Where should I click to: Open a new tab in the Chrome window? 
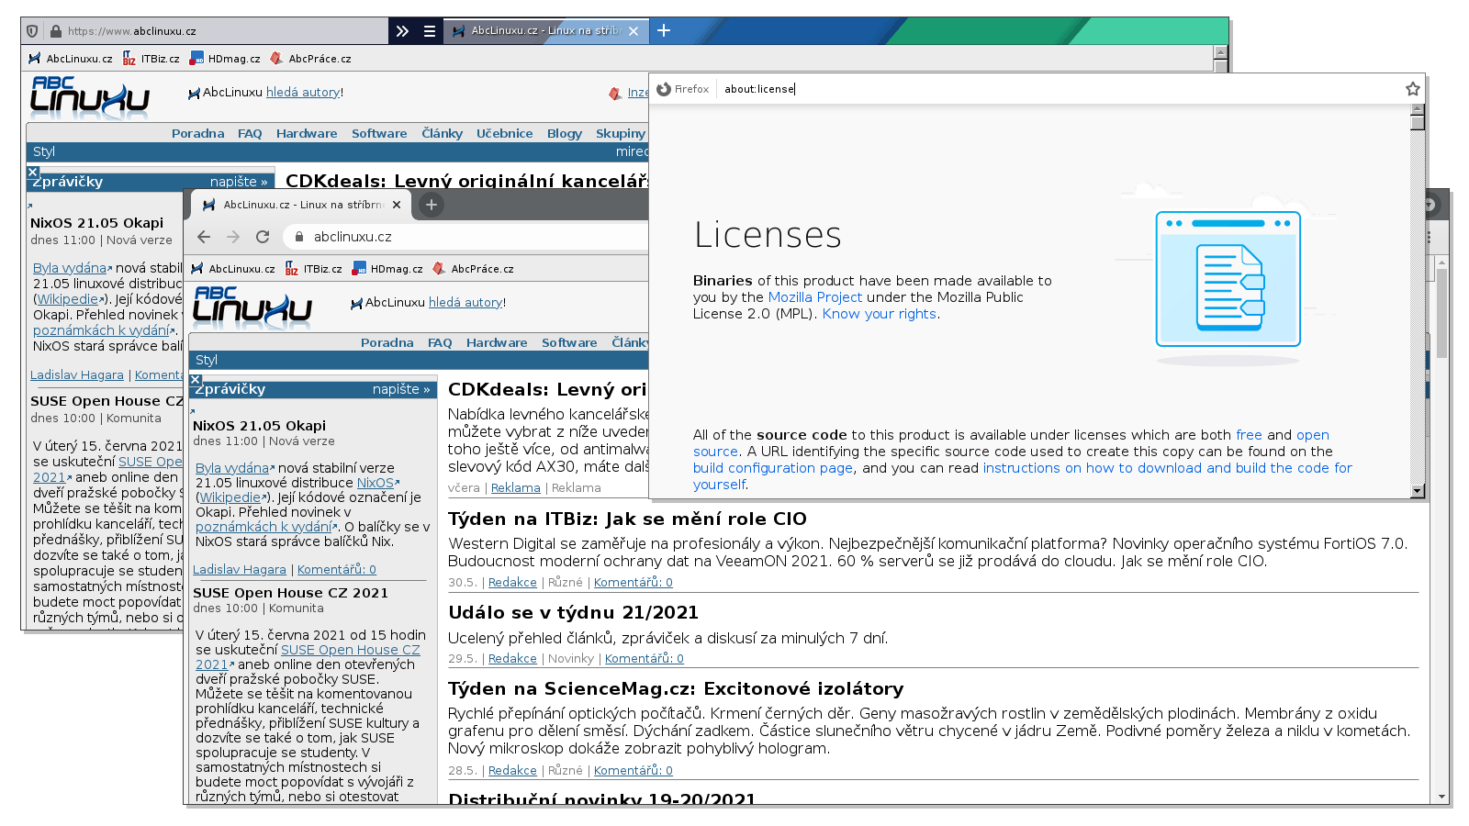[432, 205]
